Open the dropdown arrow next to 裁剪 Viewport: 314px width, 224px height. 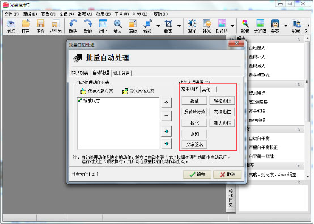(179, 26)
